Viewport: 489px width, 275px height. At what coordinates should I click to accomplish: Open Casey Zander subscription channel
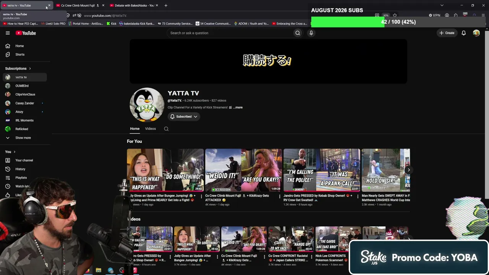[x=25, y=103]
